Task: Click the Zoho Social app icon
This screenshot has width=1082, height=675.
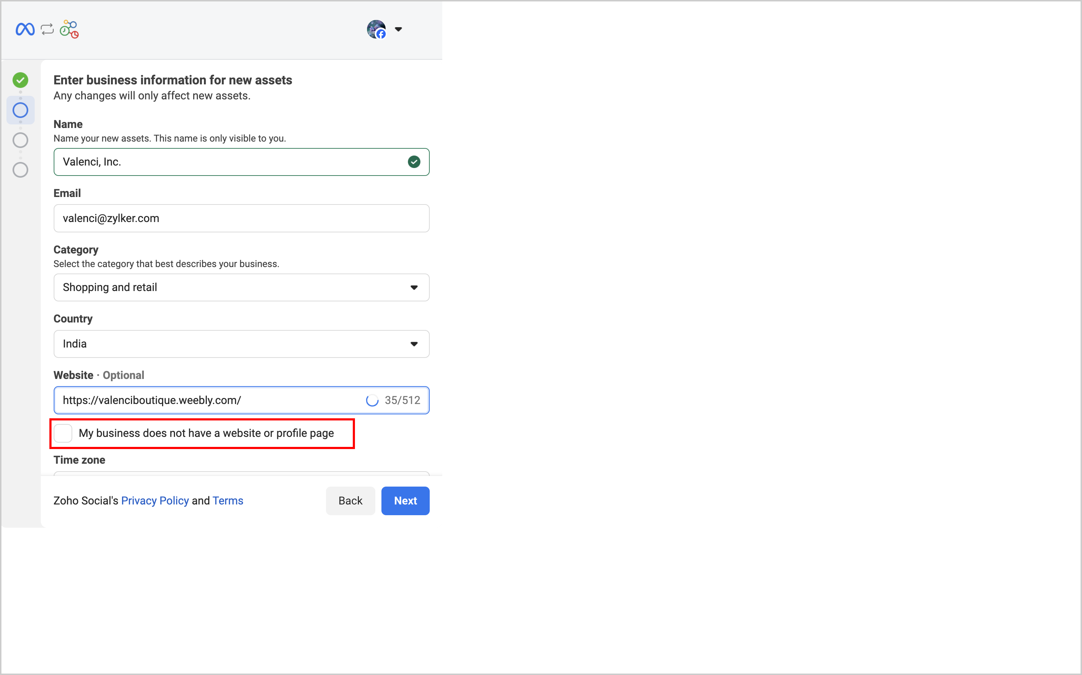Action: [x=69, y=29]
